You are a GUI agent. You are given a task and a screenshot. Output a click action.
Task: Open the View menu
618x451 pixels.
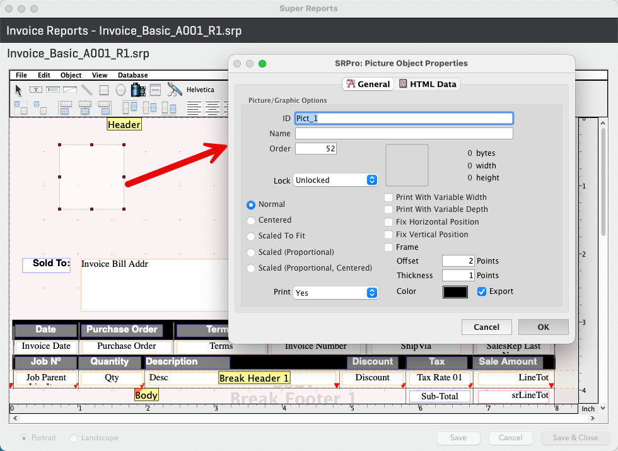(100, 75)
